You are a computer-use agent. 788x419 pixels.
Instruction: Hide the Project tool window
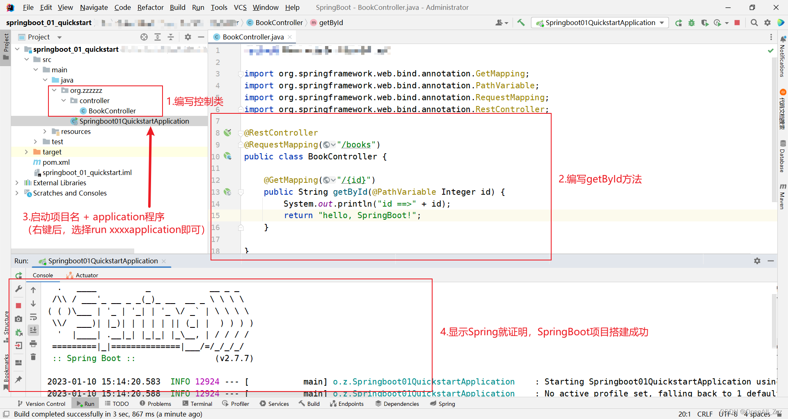pyautogui.click(x=201, y=37)
